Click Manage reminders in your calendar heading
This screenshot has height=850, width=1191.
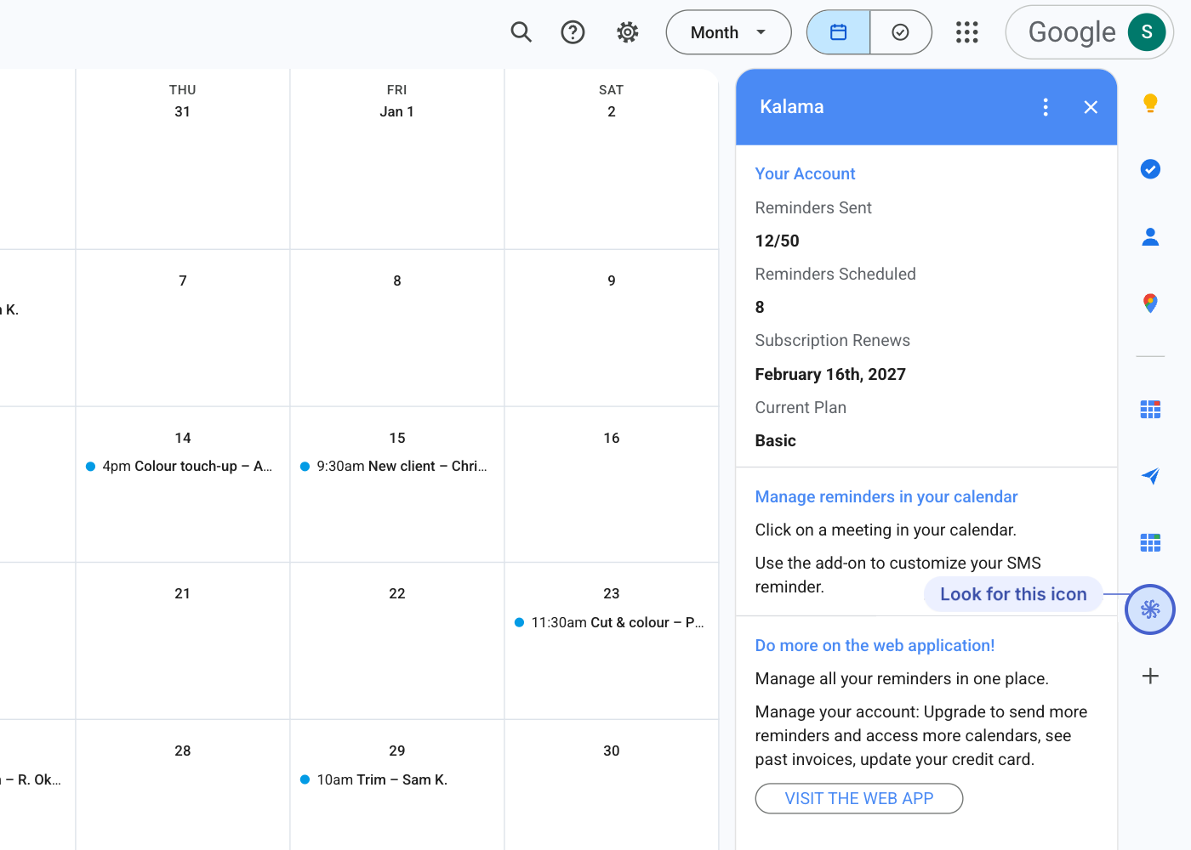coord(886,496)
